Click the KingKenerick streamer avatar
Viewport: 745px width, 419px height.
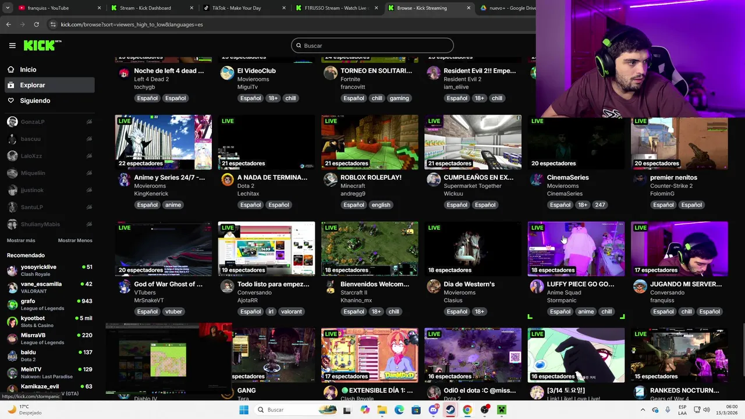(124, 179)
